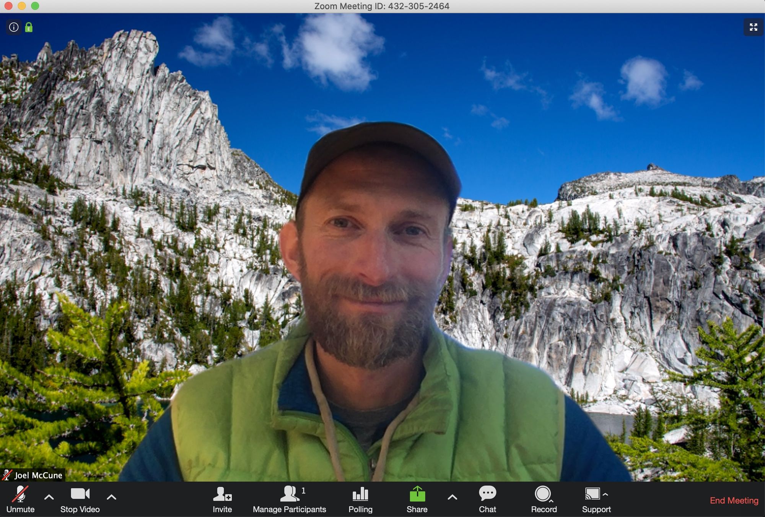
Task: Click End Meeting
Action: (734, 501)
